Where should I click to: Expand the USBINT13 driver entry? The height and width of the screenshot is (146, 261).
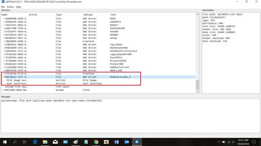pyautogui.click(x=4, y=22)
